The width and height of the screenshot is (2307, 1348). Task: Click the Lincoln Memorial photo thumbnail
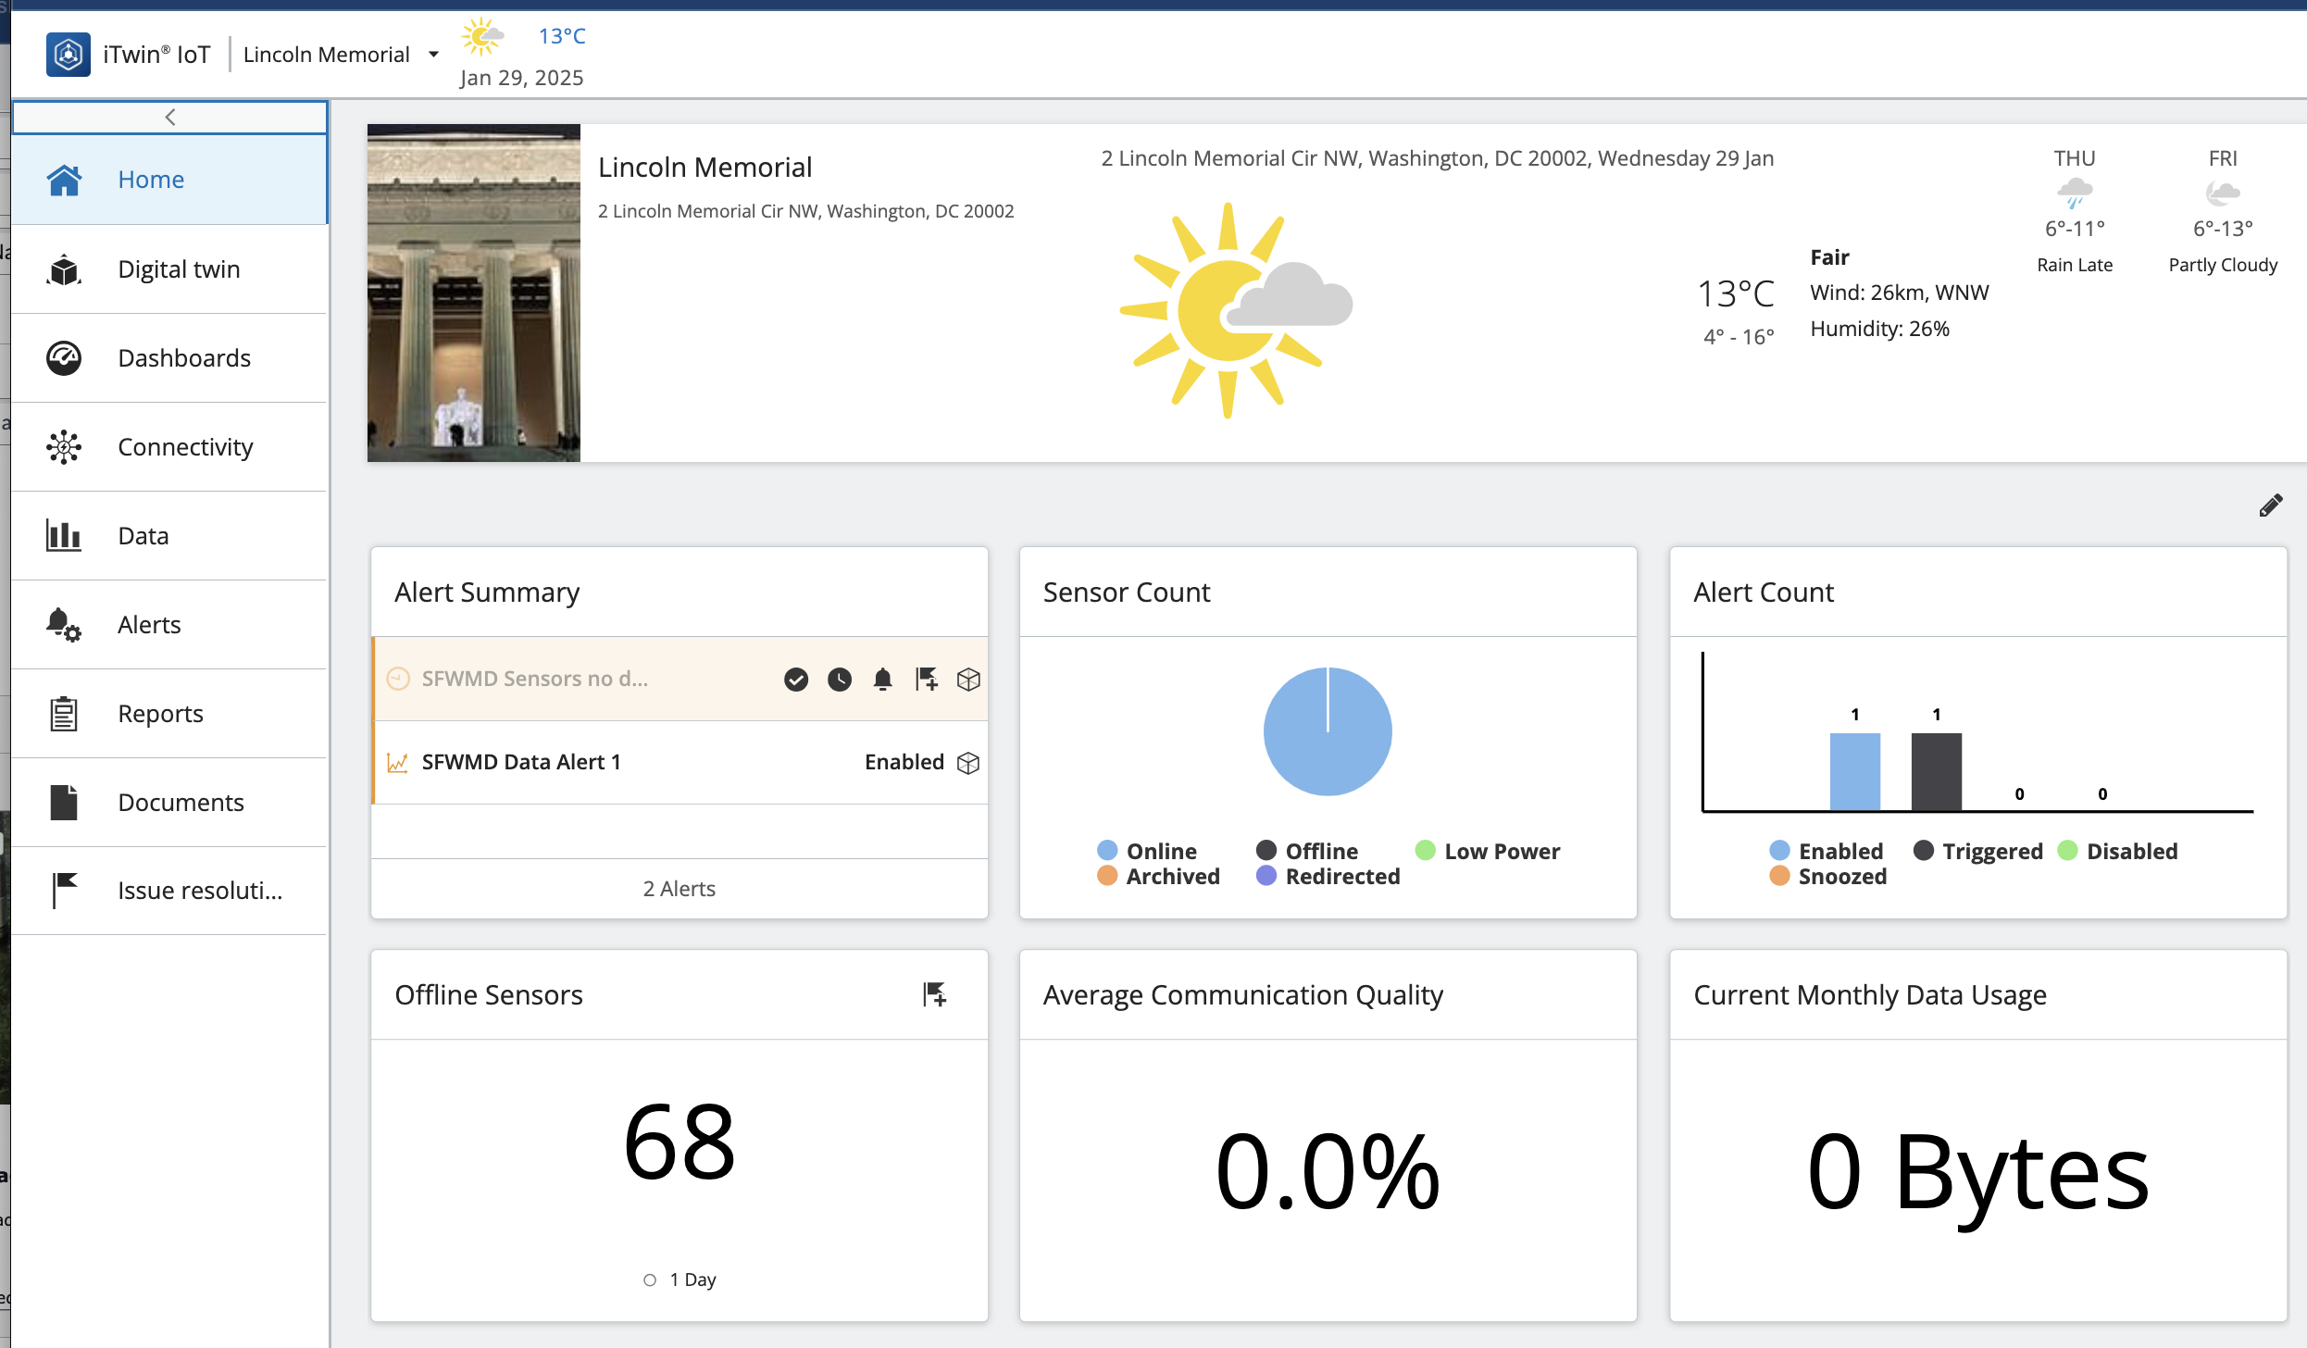473,293
